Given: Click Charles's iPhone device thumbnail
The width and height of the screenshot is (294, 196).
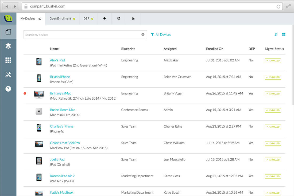Looking at the screenshot, I should [39, 128].
